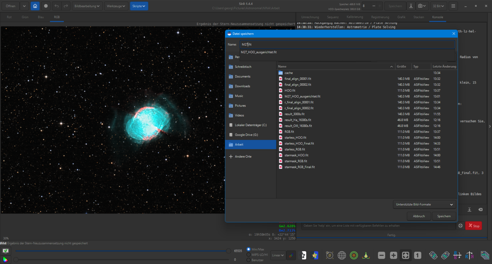
Task: Click the console clear backspace icon
Action: pyautogui.click(x=480, y=210)
